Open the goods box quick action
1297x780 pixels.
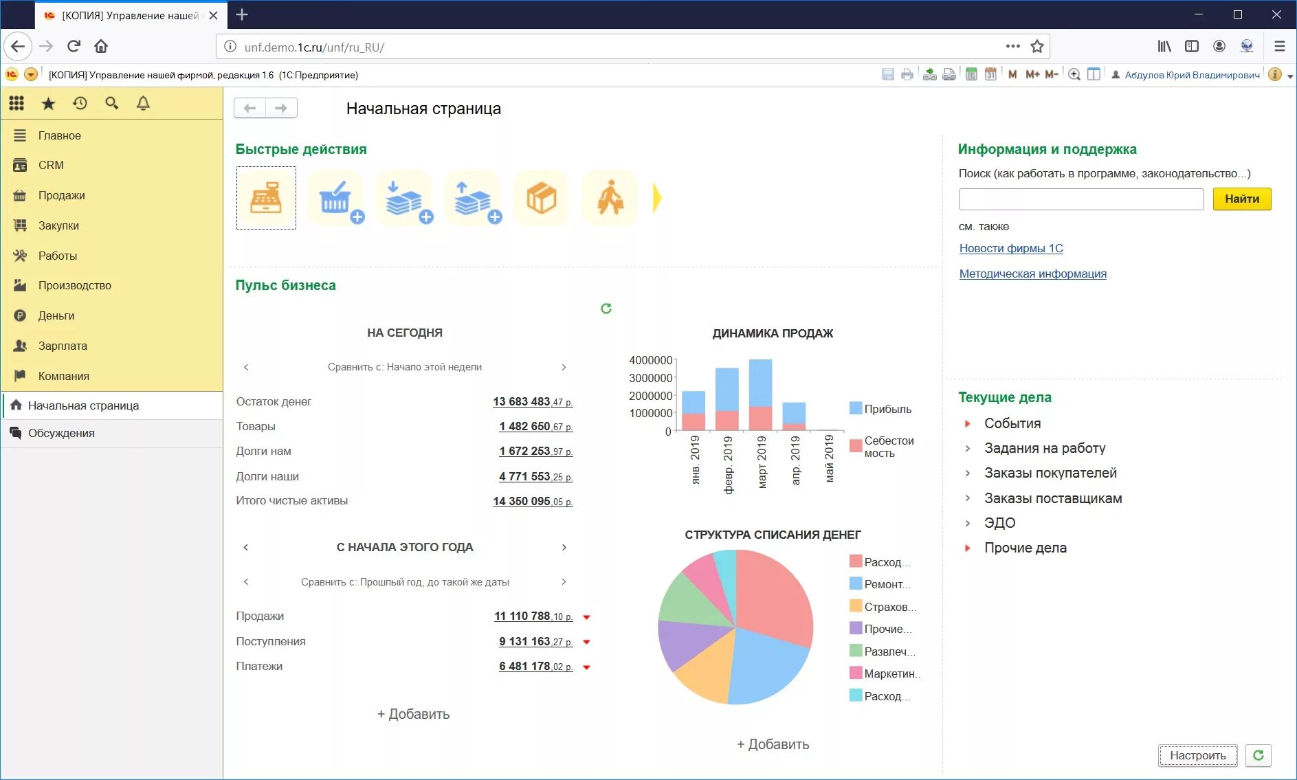541,199
